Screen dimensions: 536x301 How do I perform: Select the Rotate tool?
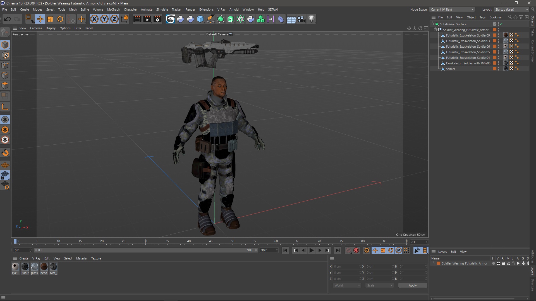coord(60,19)
